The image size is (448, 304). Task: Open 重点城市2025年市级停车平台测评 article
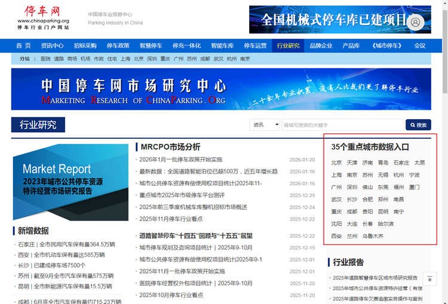[182, 195]
